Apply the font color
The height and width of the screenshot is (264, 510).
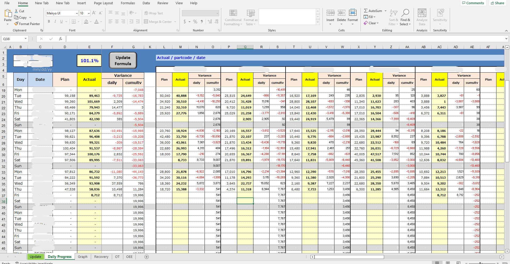(x=96, y=22)
